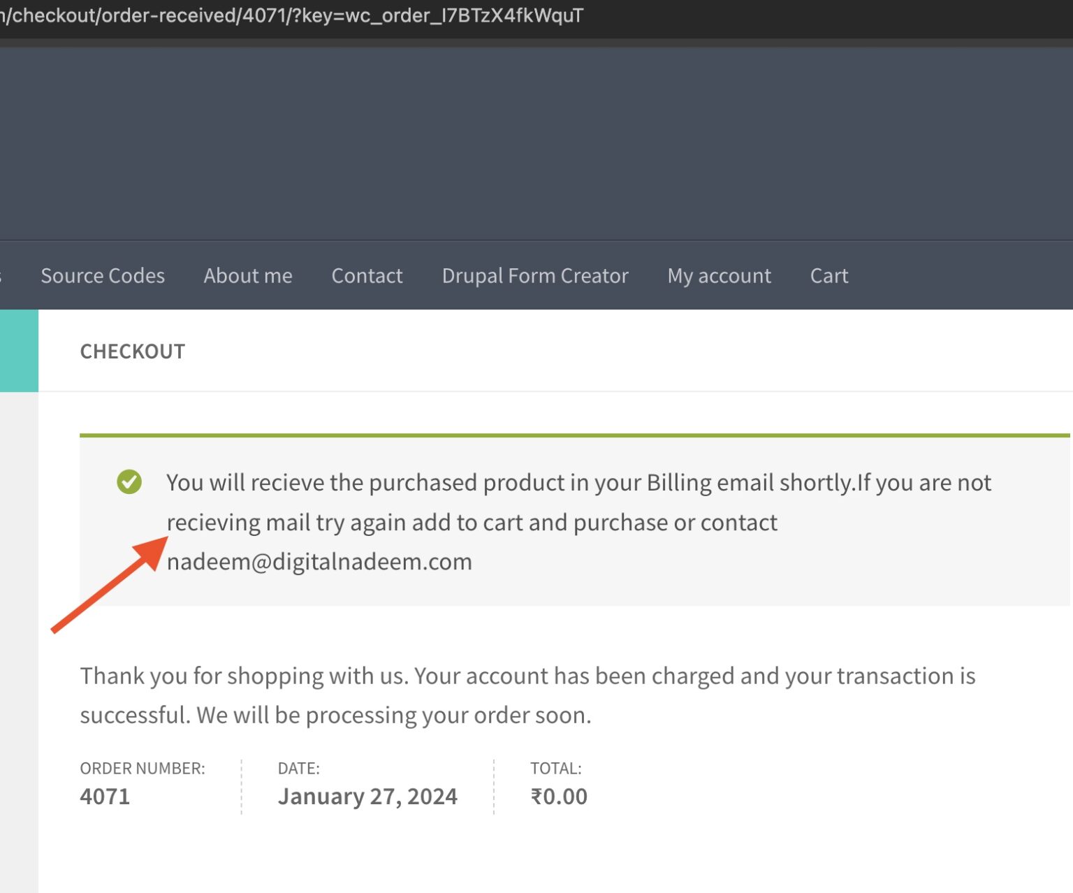Open the Source Codes menu item
1073x893 pixels.
click(102, 275)
